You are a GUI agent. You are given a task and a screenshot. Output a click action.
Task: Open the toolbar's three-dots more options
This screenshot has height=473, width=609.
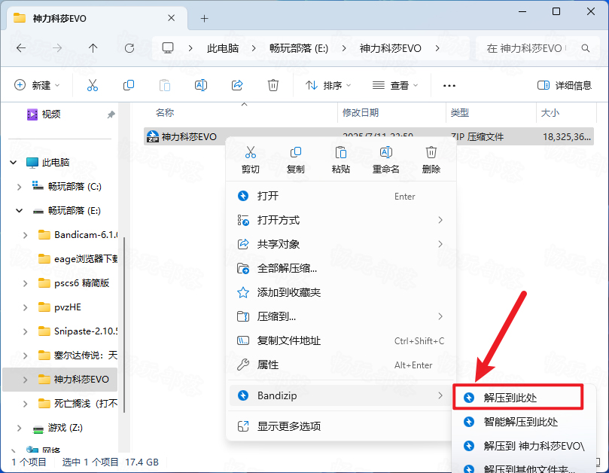tap(449, 86)
